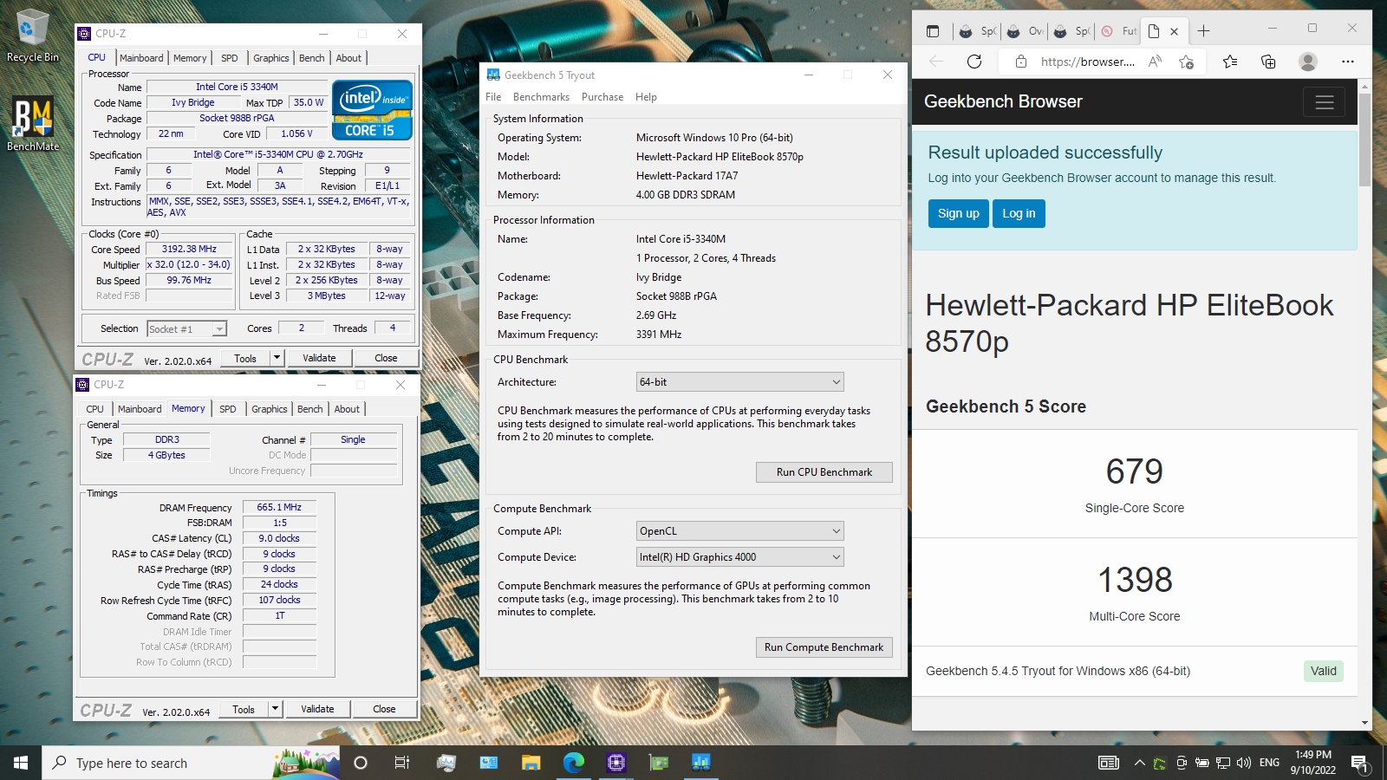This screenshot has height=780, width=1387.
Task: Open the Compute Device dropdown
Action: [x=739, y=557]
